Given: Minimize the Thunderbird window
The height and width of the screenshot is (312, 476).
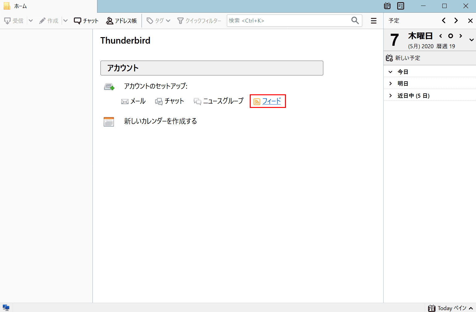Looking at the screenshot, I should 423,6.
